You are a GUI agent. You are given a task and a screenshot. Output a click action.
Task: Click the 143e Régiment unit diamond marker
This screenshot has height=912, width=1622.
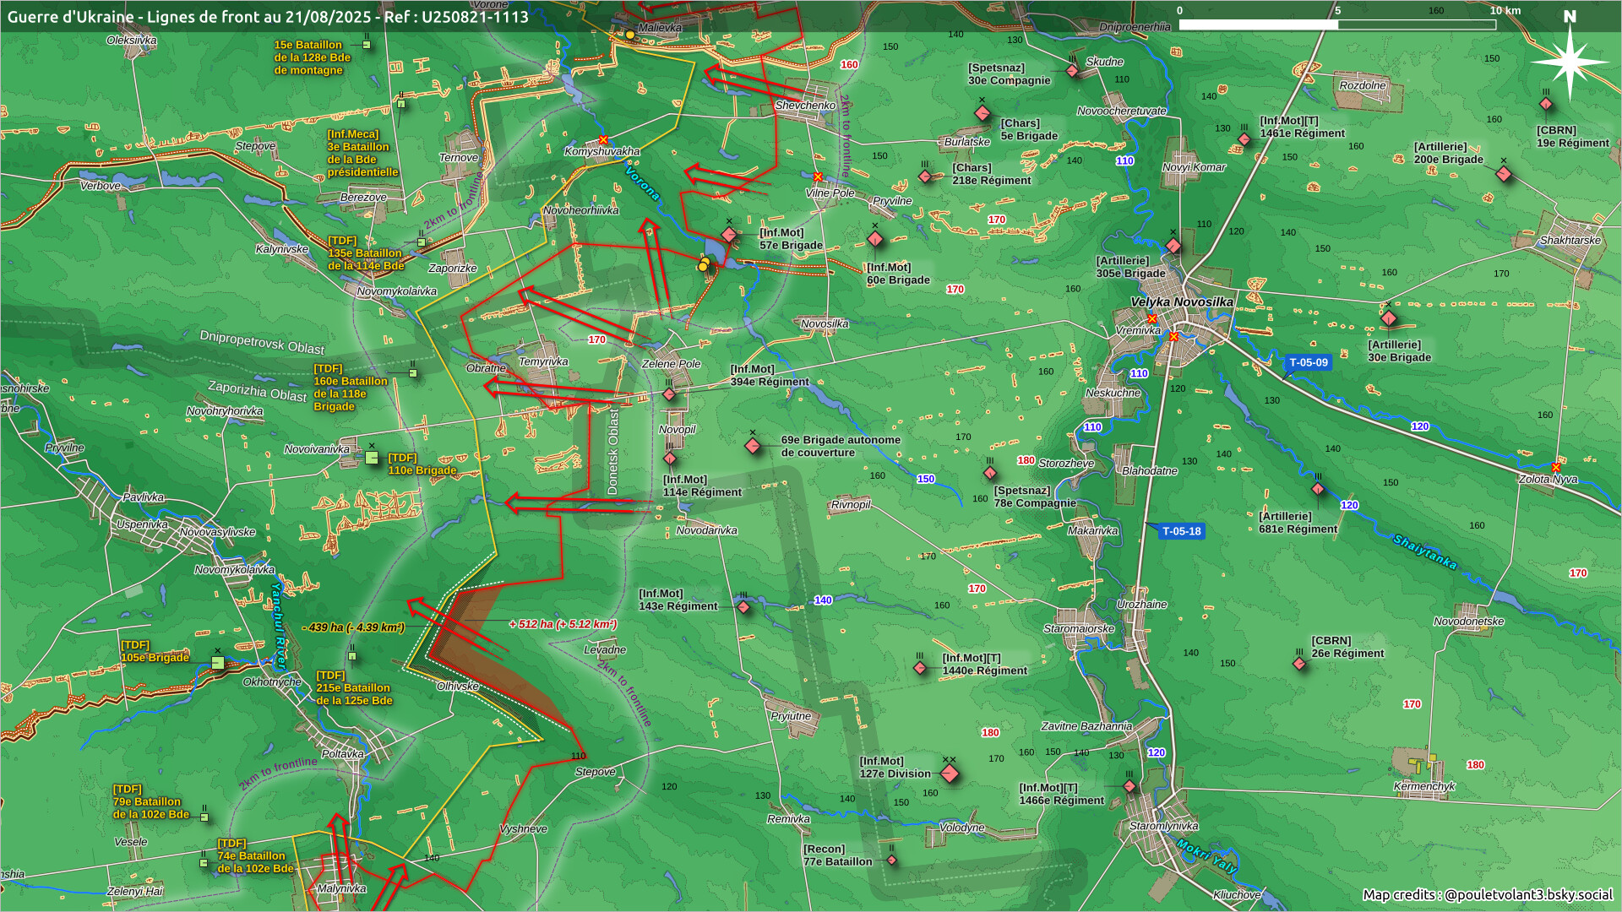click(x=743, y=606)
